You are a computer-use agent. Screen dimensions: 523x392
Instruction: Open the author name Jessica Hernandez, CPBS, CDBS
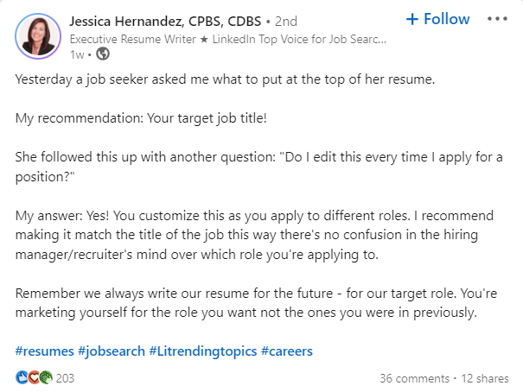[x=167, y=20]
